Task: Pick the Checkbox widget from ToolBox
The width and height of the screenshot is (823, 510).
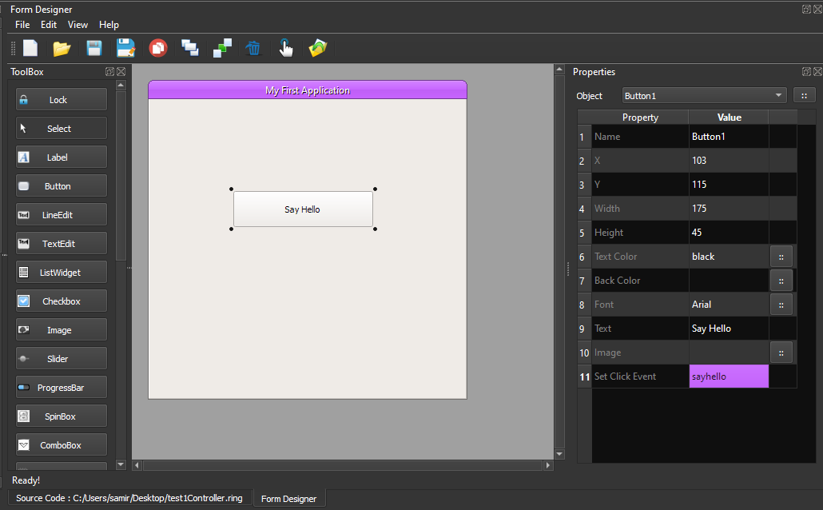Action: (x=62, y=301)
